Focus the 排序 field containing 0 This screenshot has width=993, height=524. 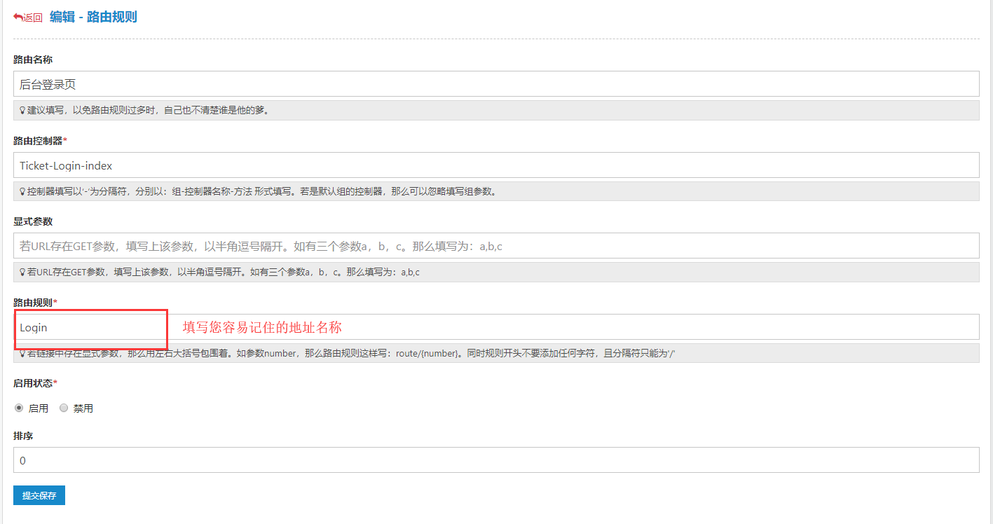pos(496,460)
